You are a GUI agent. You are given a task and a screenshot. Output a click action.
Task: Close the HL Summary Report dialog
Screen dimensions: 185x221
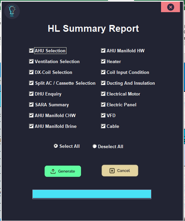click(x=170, y=7)
